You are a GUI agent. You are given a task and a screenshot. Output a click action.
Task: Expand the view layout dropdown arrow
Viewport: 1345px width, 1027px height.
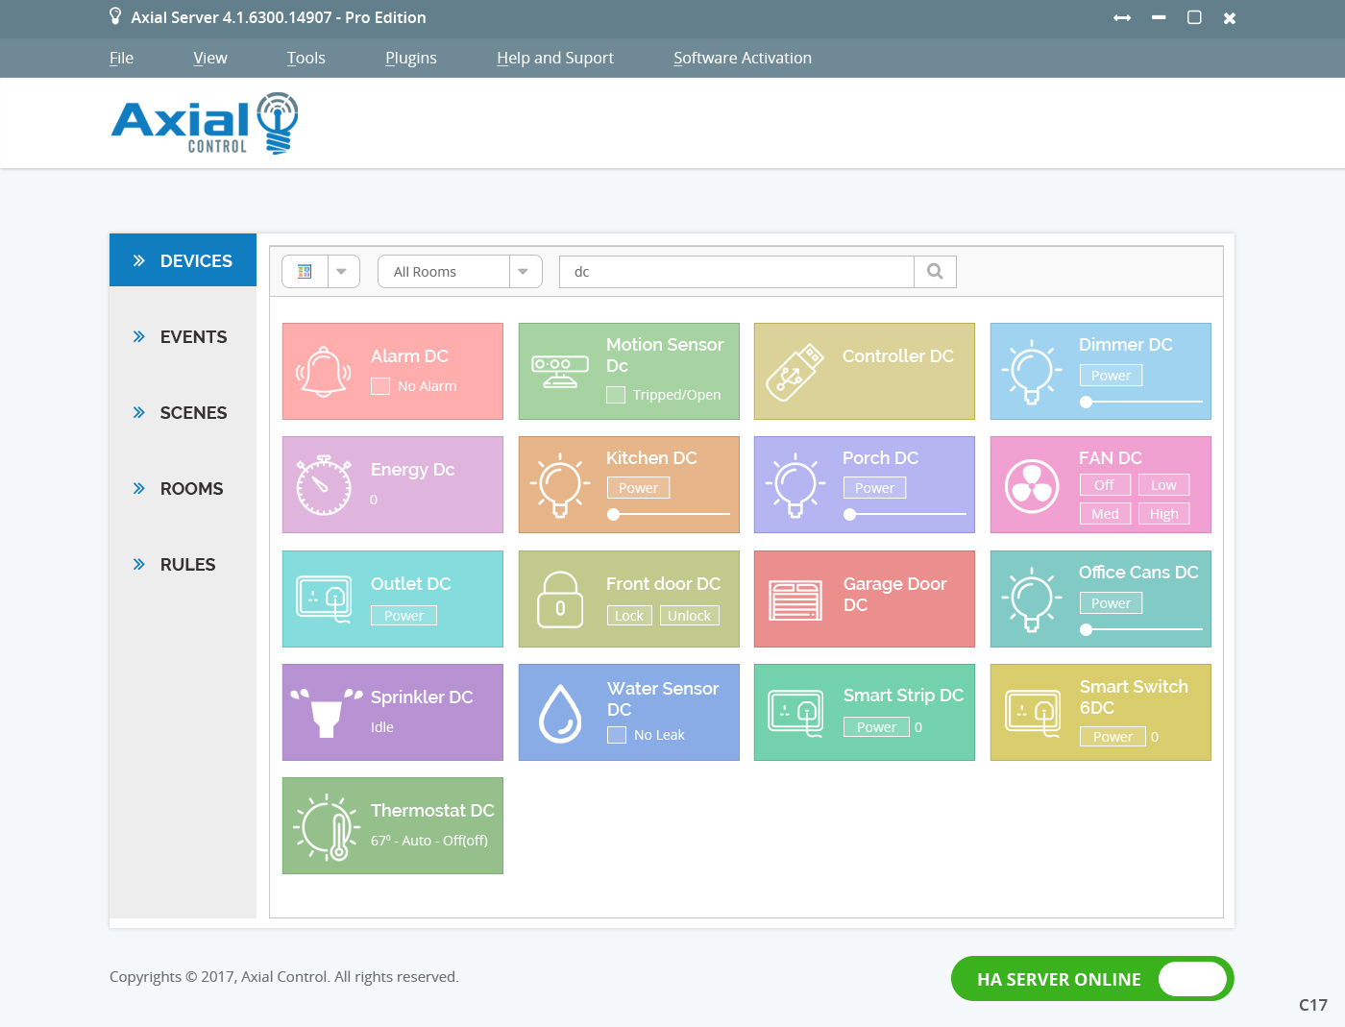(342, 272)
